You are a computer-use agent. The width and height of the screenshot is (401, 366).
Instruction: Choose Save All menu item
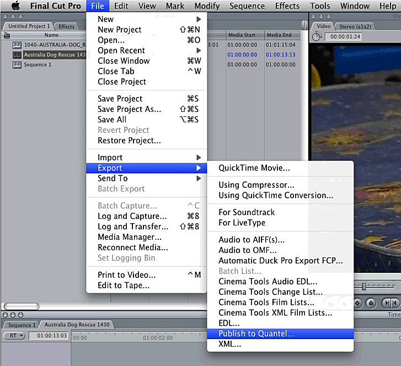147,120
